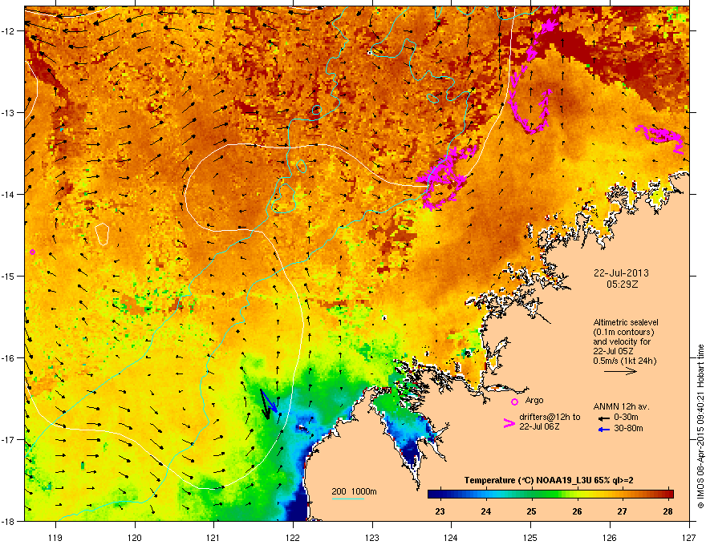The width and height of the screenshot is (706, 545).
Task: Click the colorbar tick label 26
Action: (x=577, y=511)
